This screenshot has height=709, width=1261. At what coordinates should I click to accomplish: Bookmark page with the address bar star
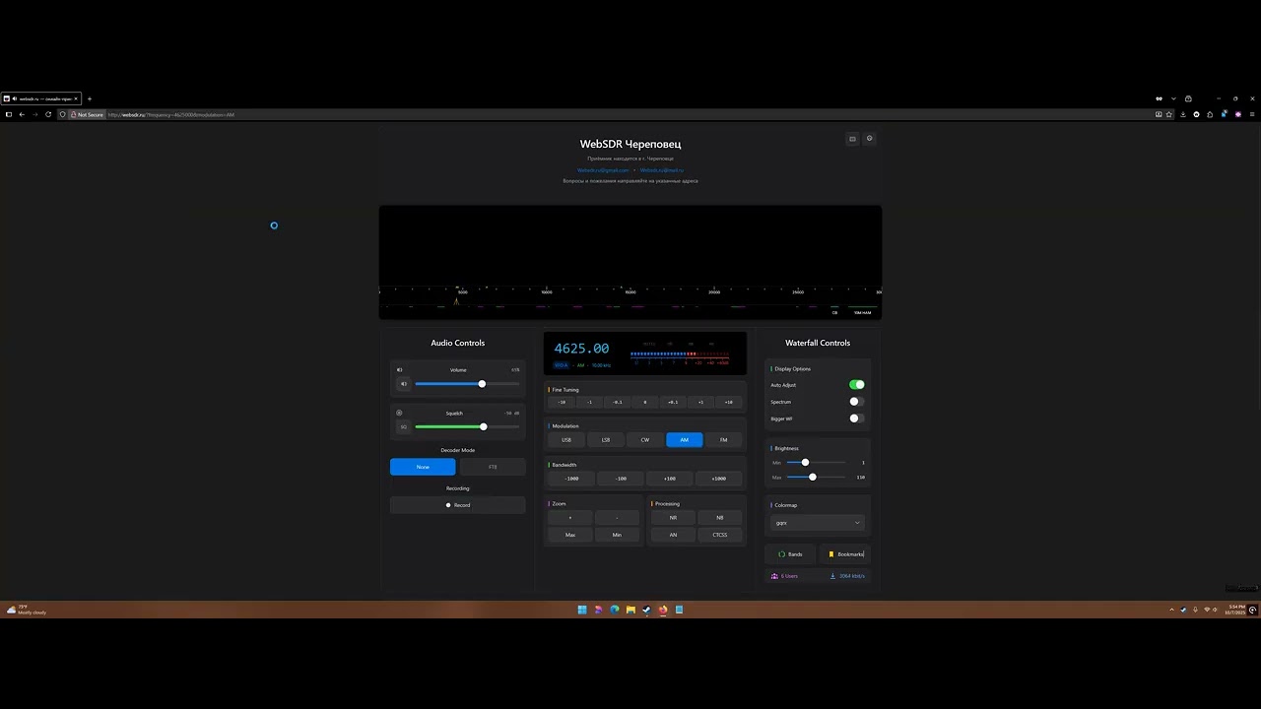(x=1169, y=114)
